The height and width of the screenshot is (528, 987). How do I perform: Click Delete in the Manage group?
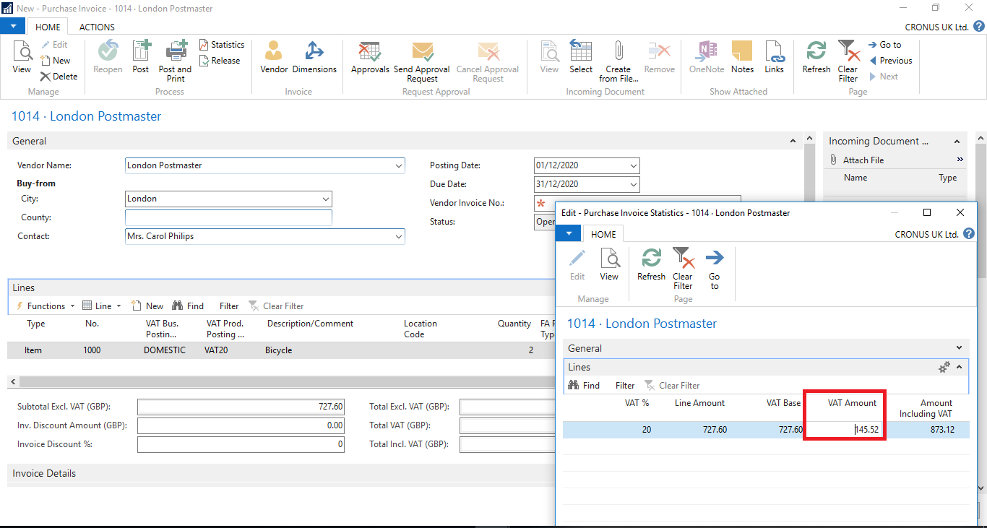click(x=59, y=77)
